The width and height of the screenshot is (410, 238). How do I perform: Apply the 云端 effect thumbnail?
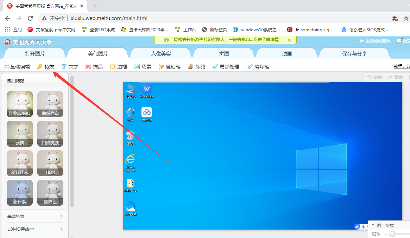point(20,133)
